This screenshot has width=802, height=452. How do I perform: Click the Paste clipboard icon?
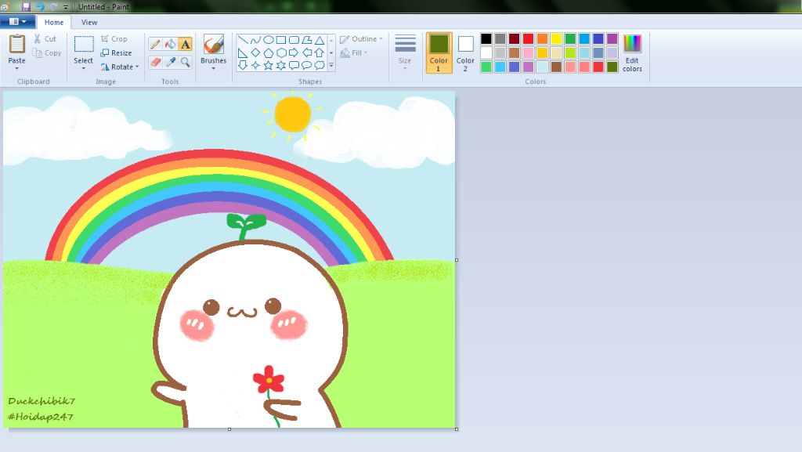click(x=17, y=44)
